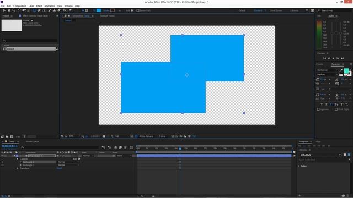Select the Brush tool
The width and height of the screenshot is (353, 198).
[50, 10]
